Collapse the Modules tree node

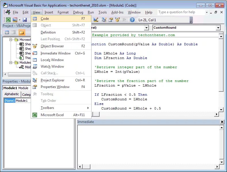11,62
